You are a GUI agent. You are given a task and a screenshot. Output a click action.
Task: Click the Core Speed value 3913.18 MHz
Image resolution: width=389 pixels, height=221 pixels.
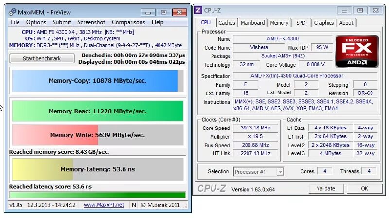pos(255,128)
